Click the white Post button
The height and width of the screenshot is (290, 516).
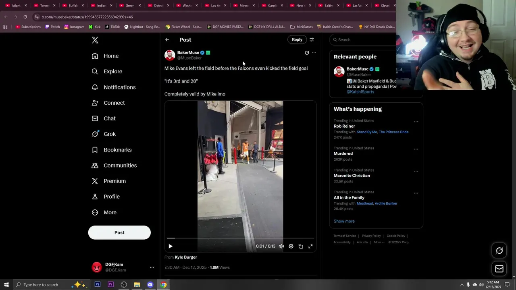coord(119,232)
